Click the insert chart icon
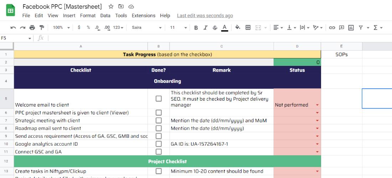This screenshot has height=178, width=392. tap(351, 28)
